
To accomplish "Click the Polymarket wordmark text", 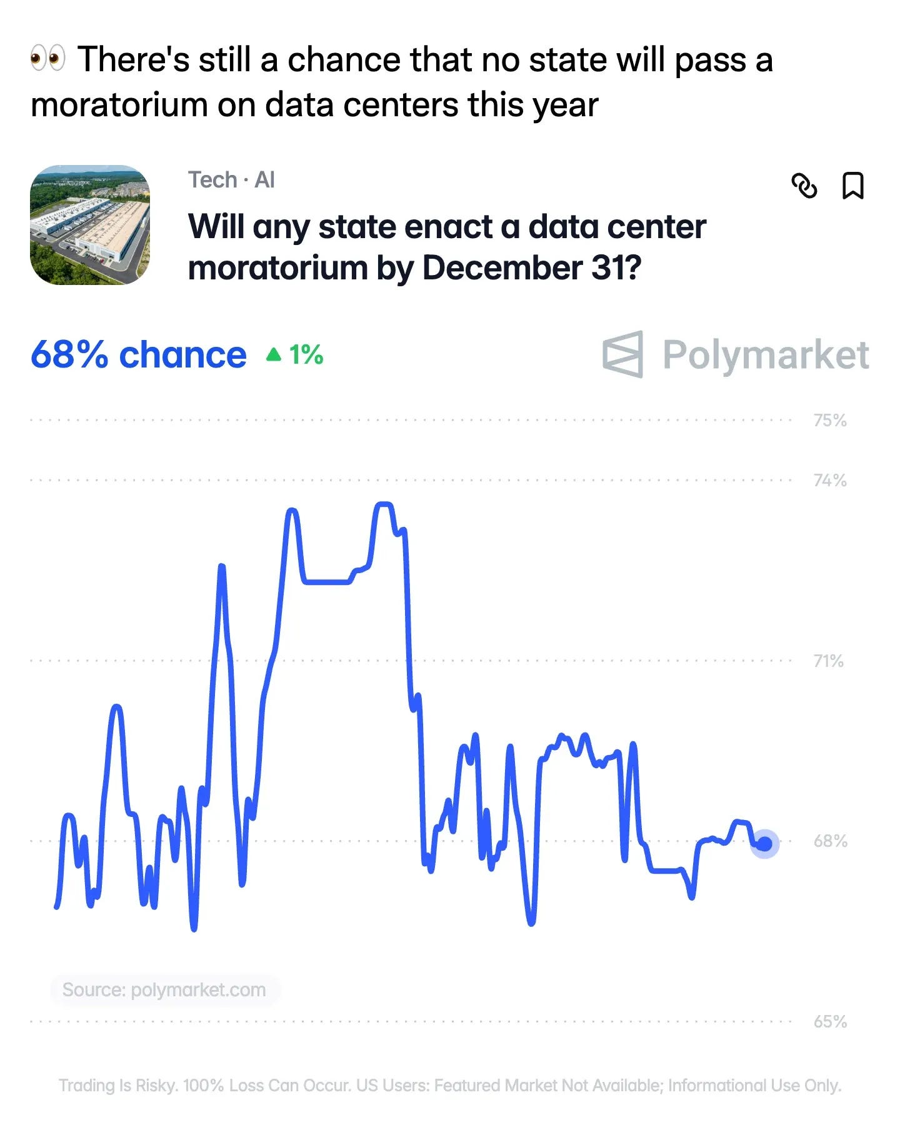I will click(766, 355).
